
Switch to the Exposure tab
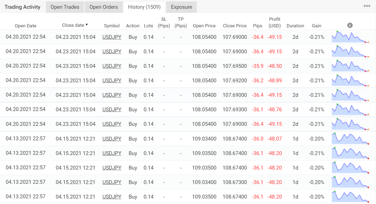[x=181, y=7]
